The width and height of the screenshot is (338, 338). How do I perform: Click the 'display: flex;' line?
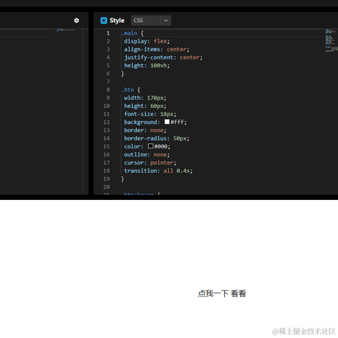[x=147, y=41]
